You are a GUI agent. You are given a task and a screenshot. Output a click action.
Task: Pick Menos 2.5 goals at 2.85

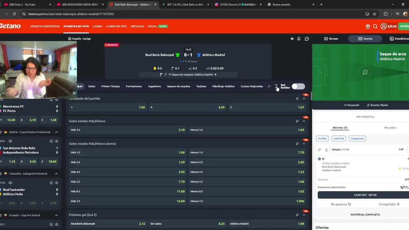247,162
